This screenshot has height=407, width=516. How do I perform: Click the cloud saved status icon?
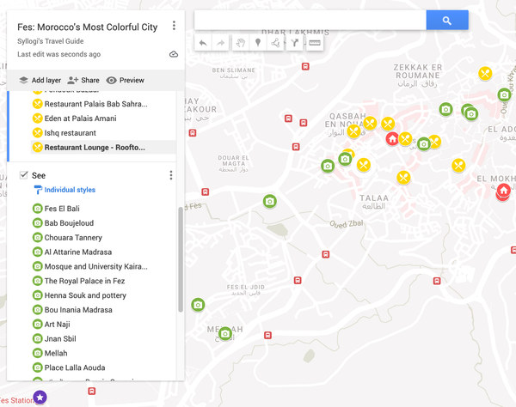[174, 54]
